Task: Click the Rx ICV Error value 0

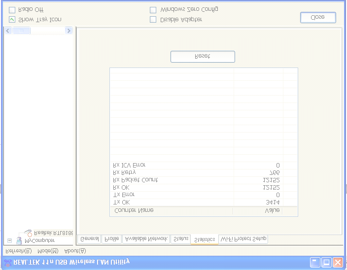Action: pos(278,165)
